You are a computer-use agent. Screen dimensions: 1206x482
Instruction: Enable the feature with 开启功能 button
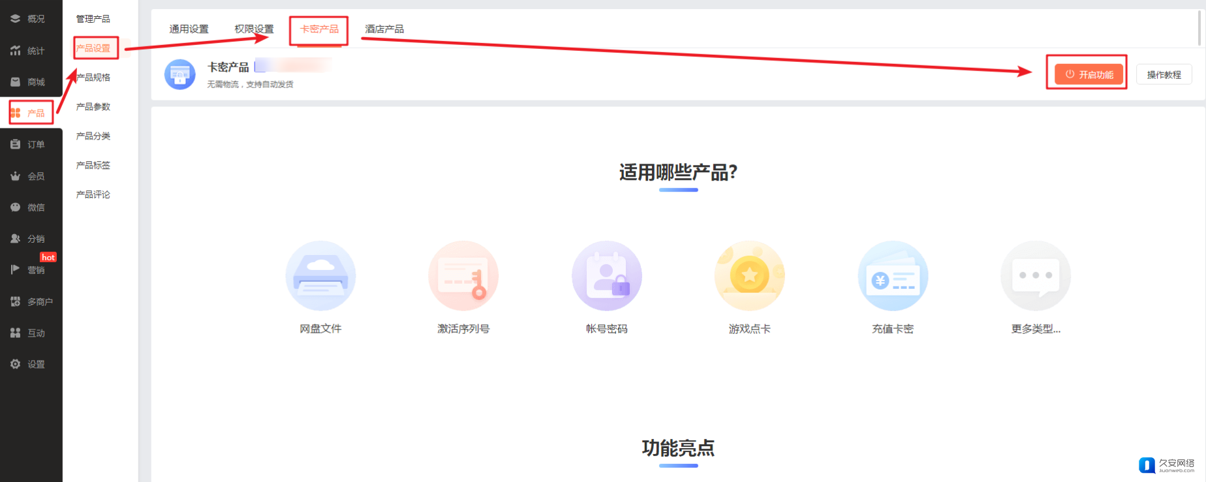(1089, 74)
